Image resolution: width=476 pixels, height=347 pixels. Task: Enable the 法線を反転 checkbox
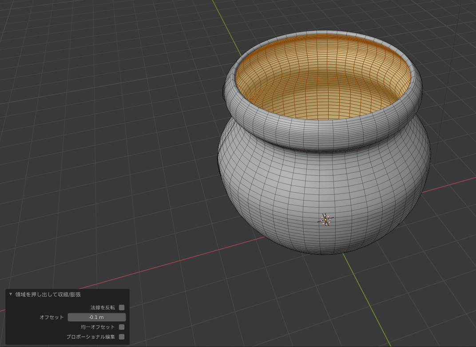(x=121, y=308)
